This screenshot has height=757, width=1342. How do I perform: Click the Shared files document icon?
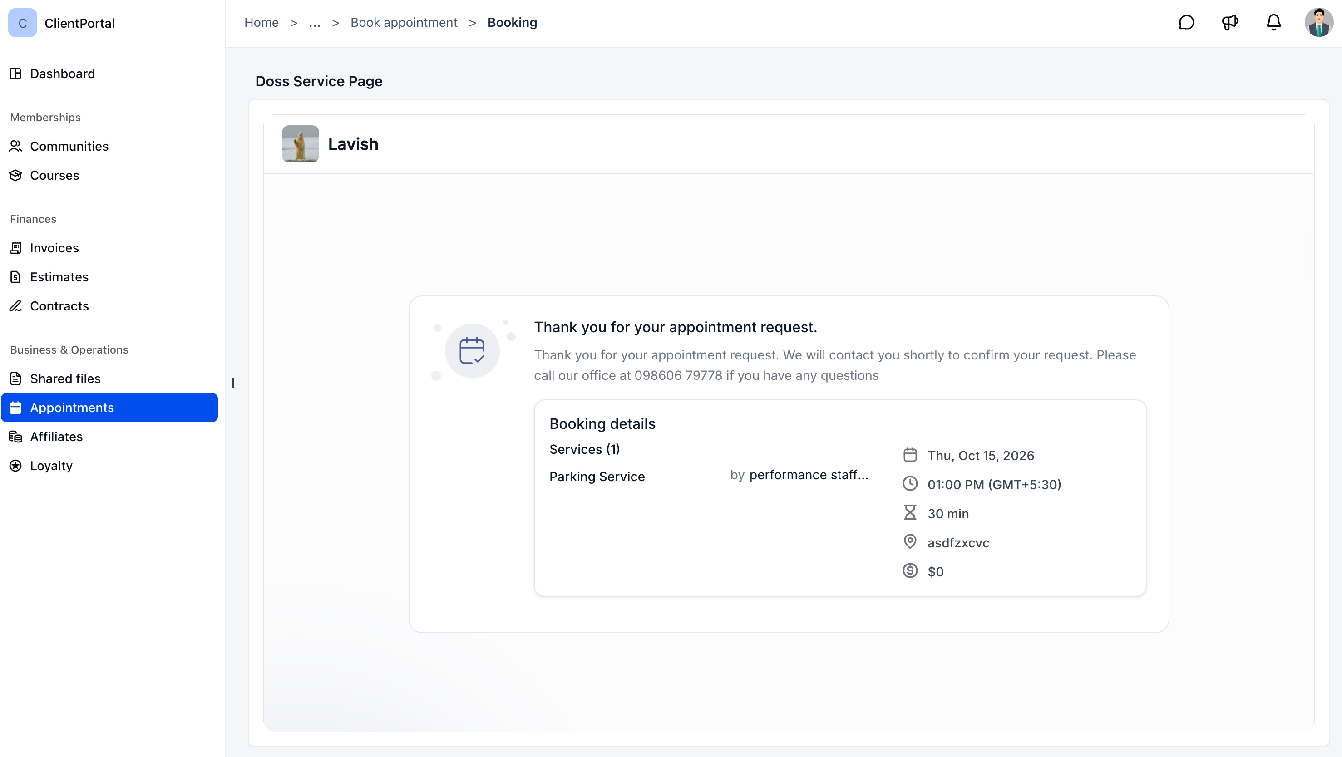tap(15, 378)
